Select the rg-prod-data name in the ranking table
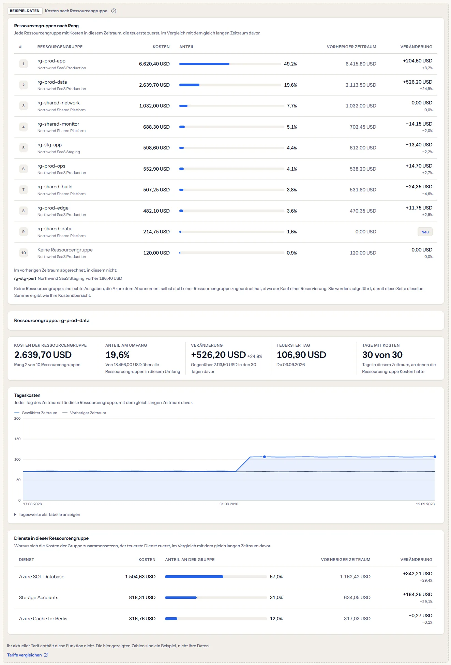This screenshot has height=665, width=451. point(52,82)
